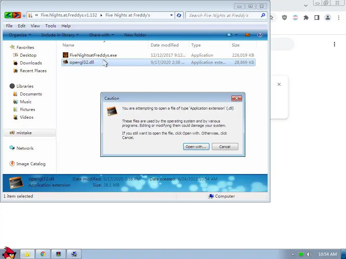Click the green Back navigation arrow
The image size is (346, 259).
click(8, 15)
